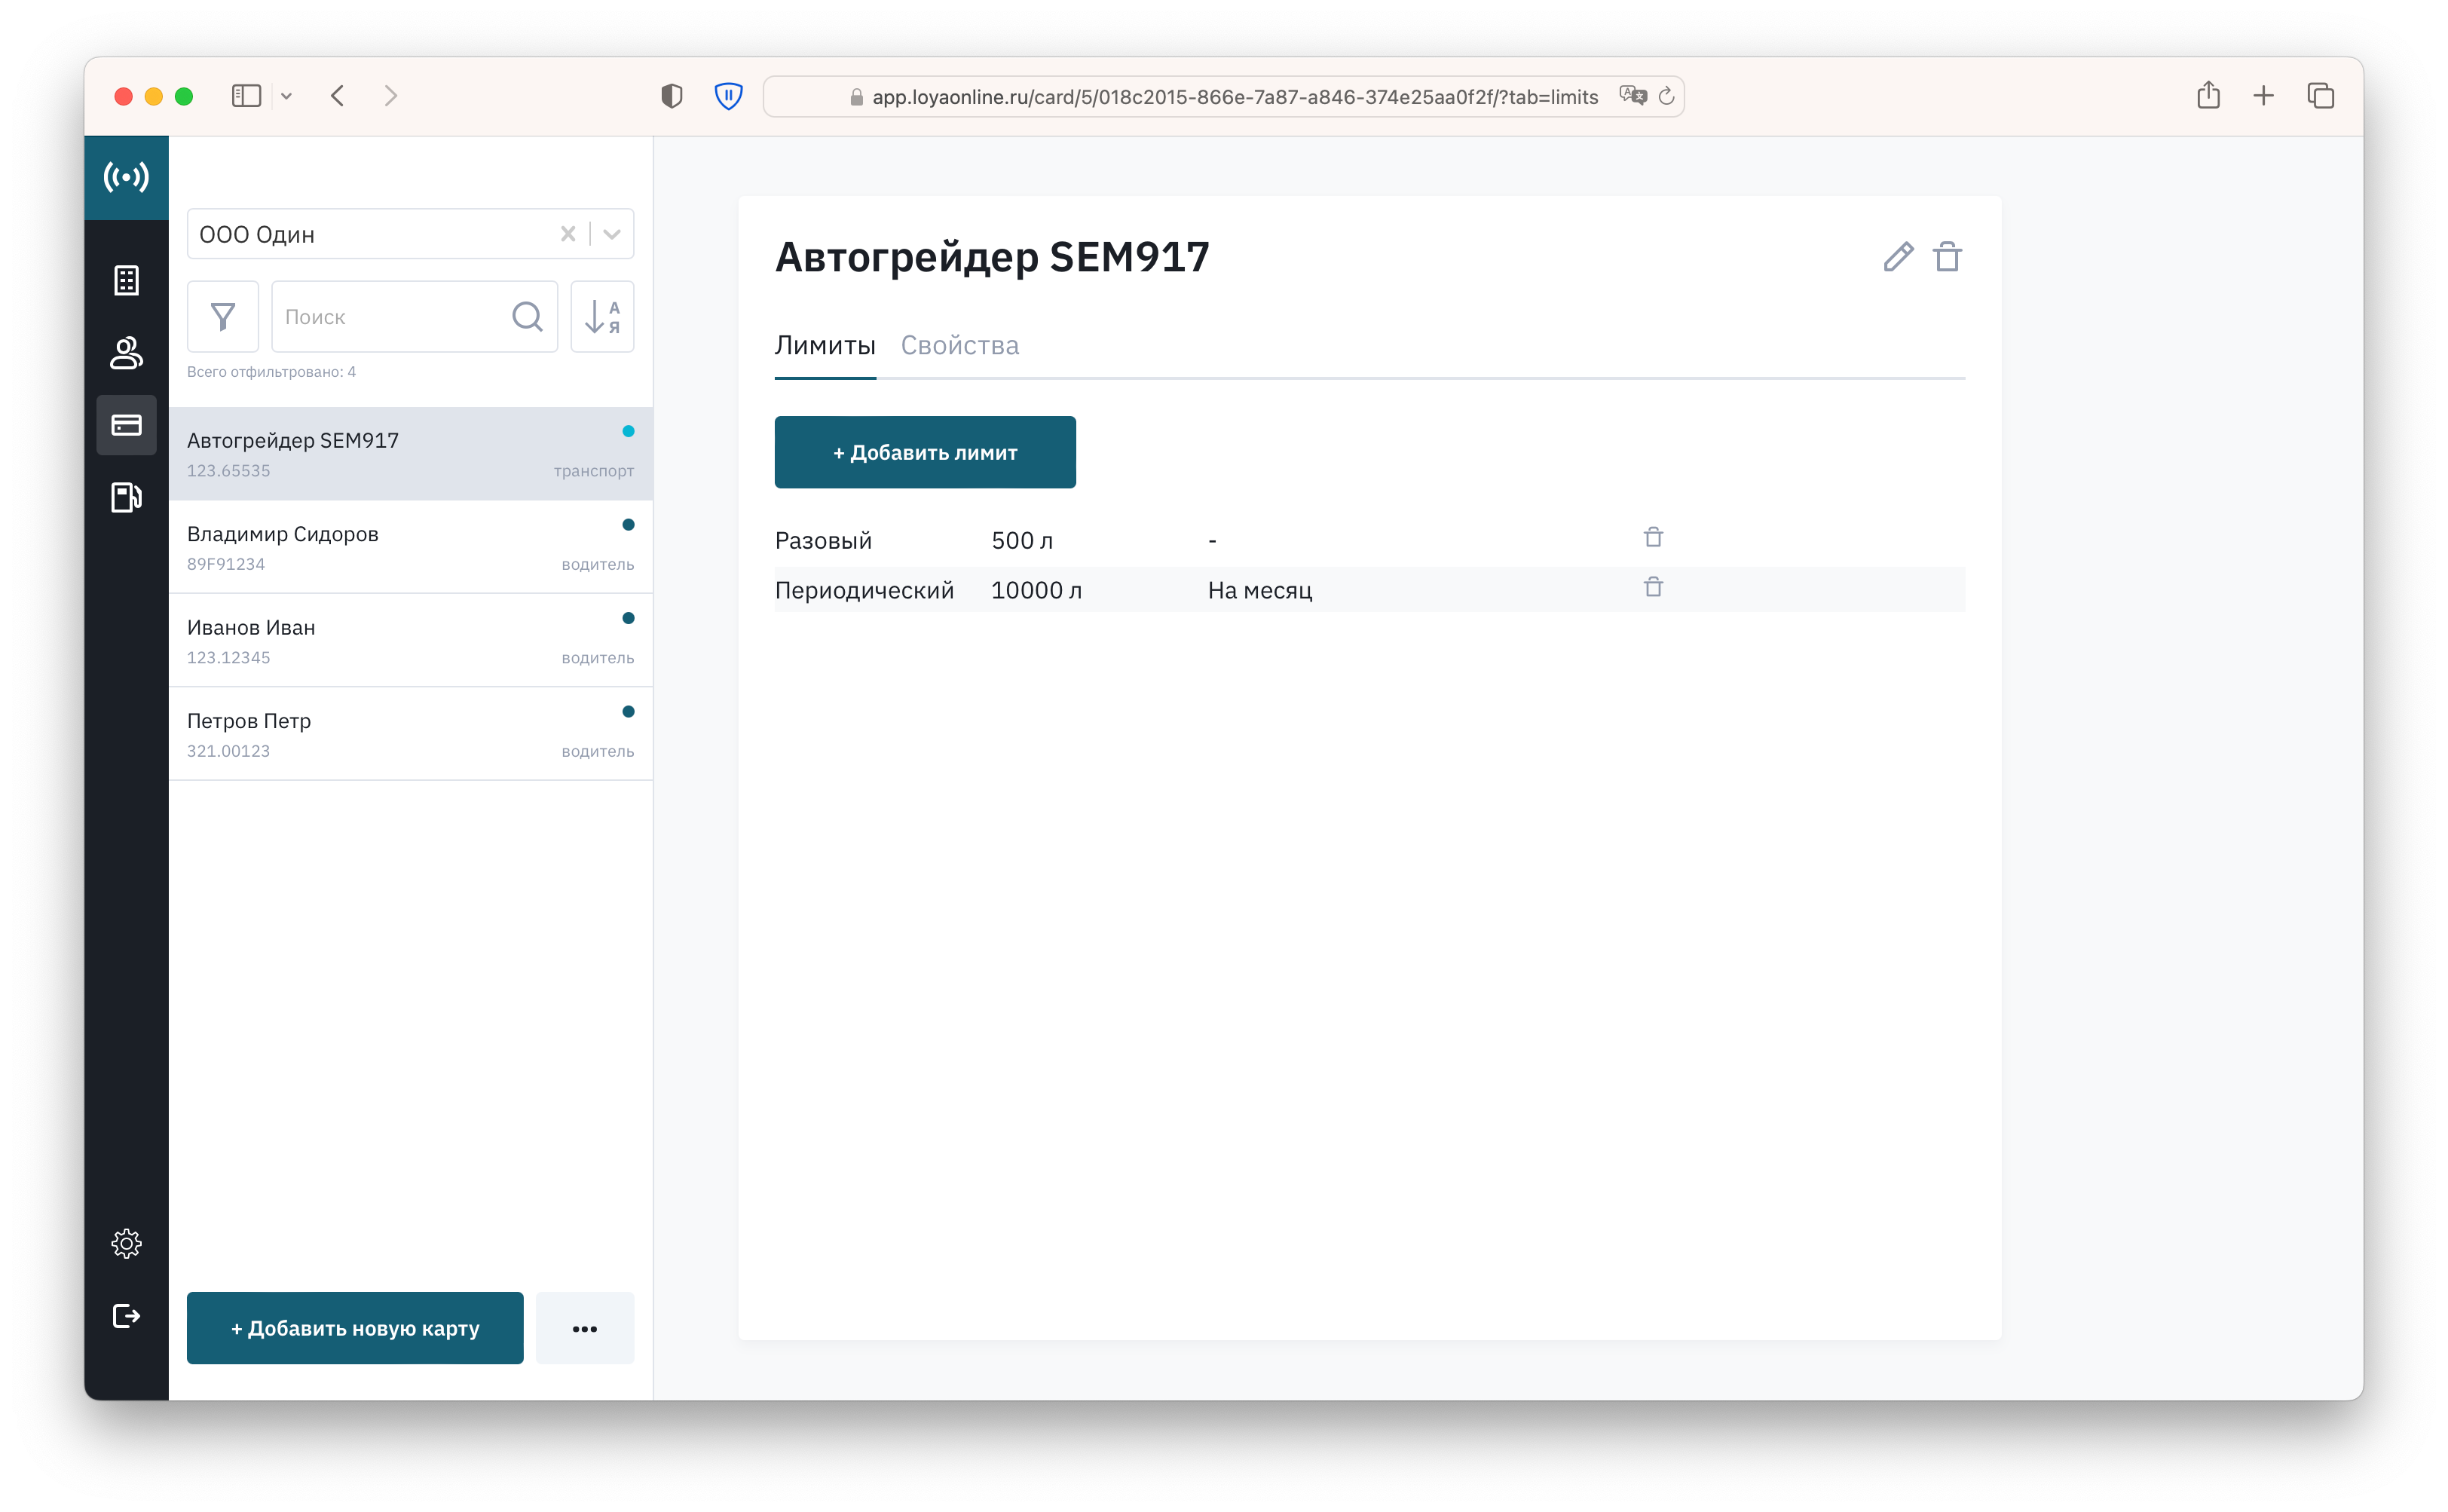Delete the Автогрейдер SEM917 card with trash icon
2448x1512 pixels.
pos(1947,257)
